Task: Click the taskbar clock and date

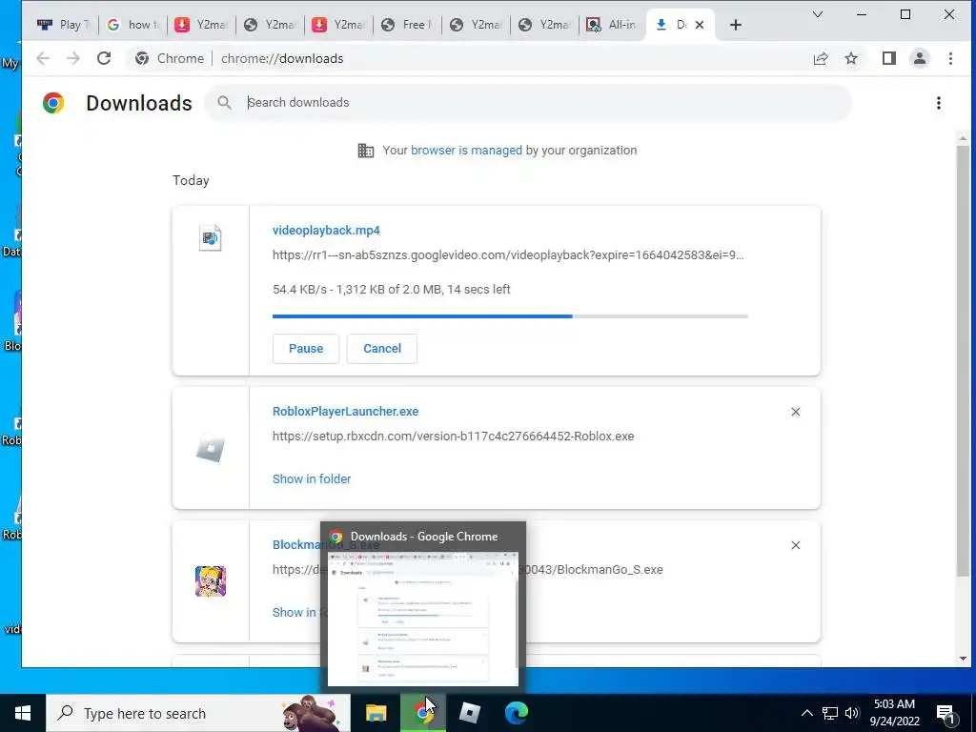Action: tap(894, 713)
